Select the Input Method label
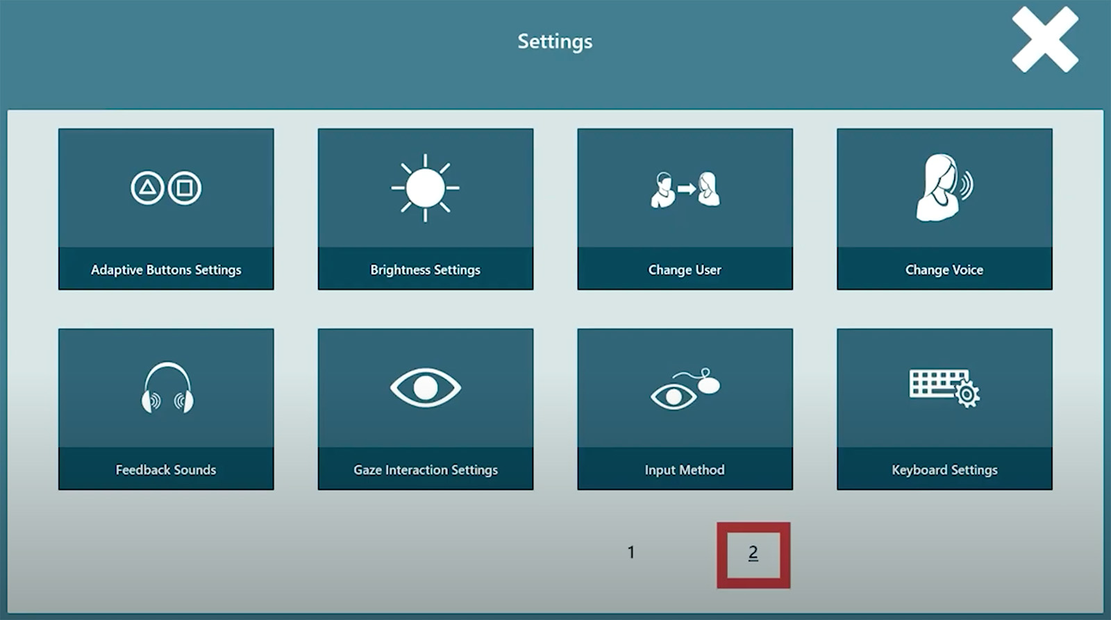 (x=685, y=470)
